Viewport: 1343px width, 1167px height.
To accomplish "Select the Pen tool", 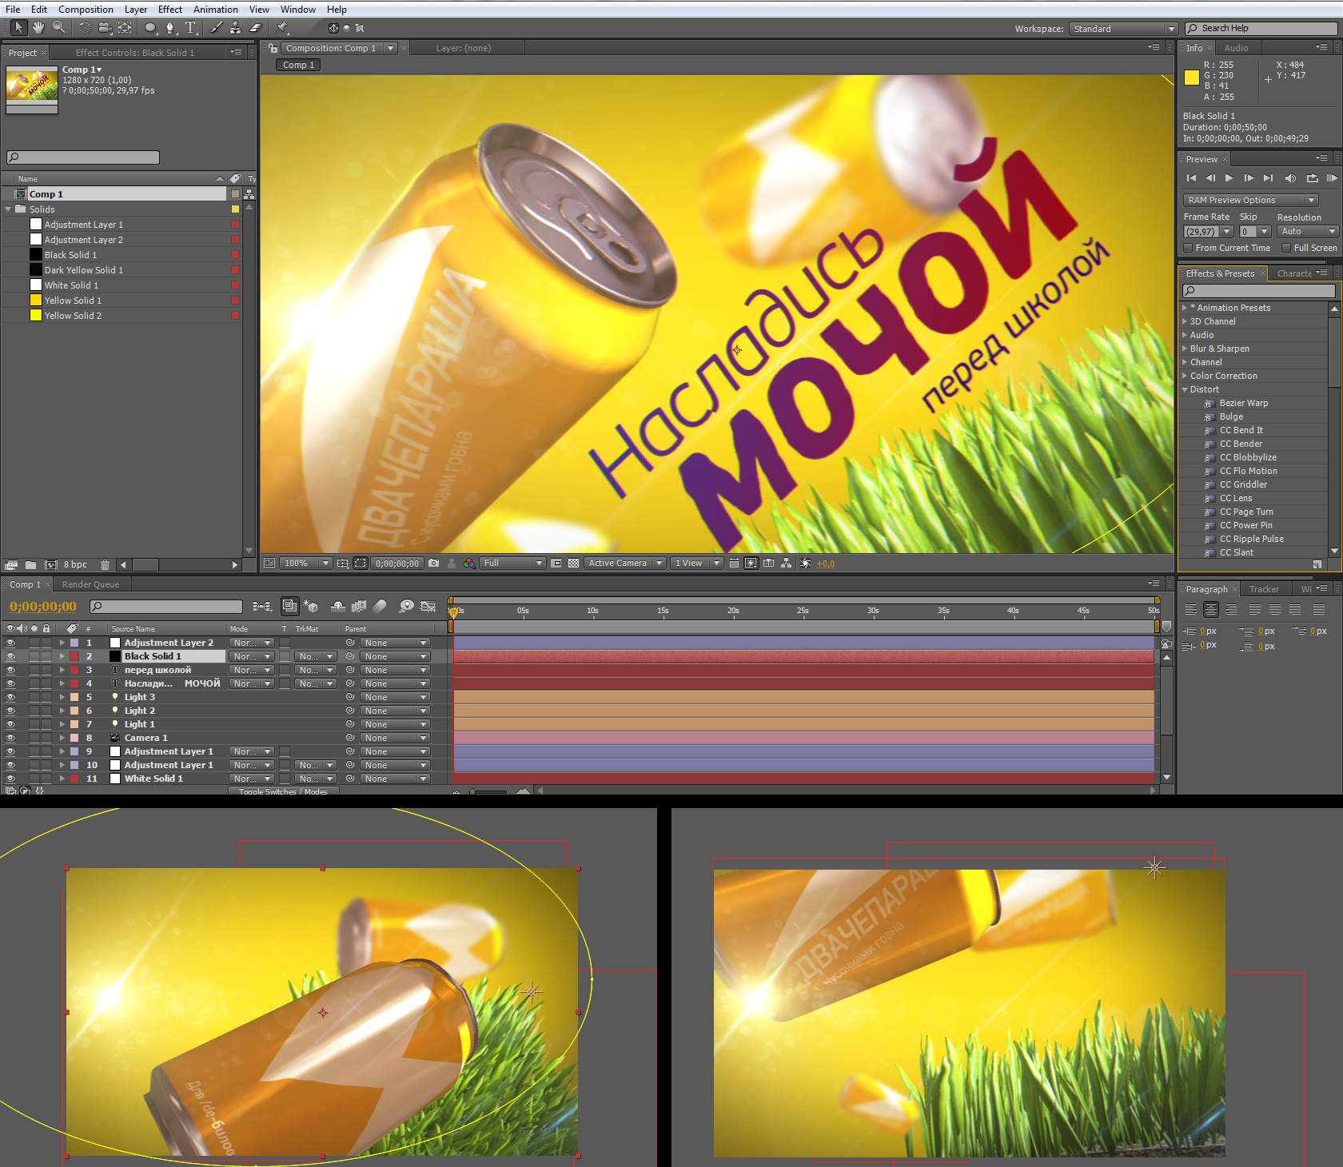I will (170, 28).
